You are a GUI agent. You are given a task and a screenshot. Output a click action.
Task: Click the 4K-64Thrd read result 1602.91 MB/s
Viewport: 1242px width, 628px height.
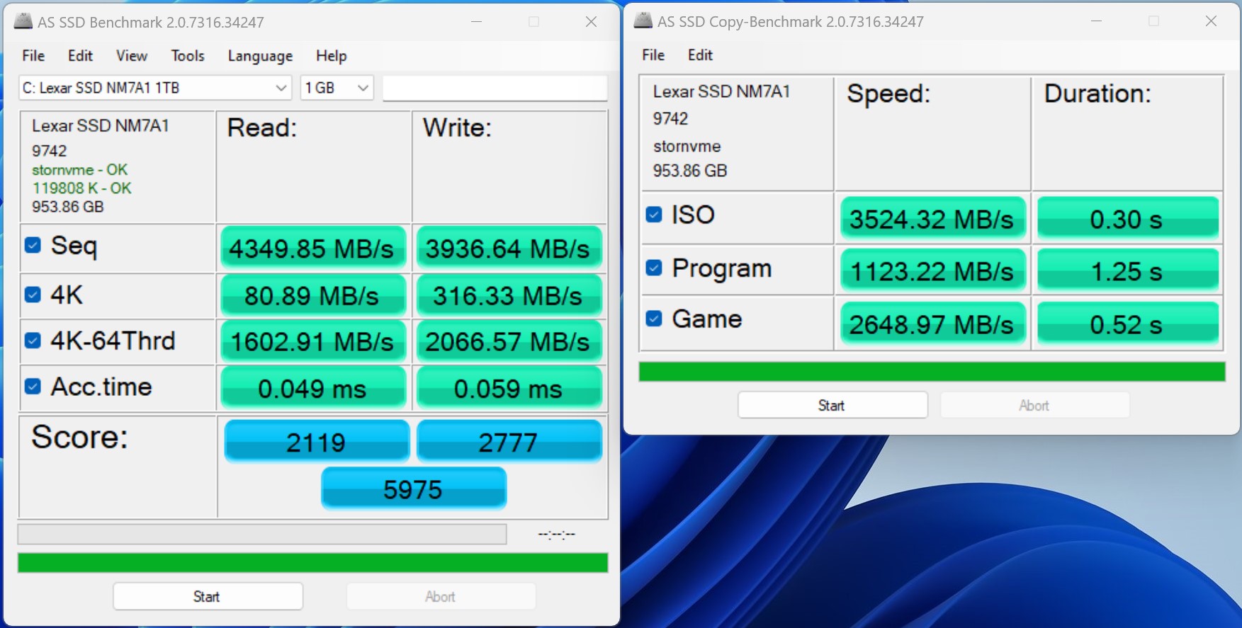[312, 342]
